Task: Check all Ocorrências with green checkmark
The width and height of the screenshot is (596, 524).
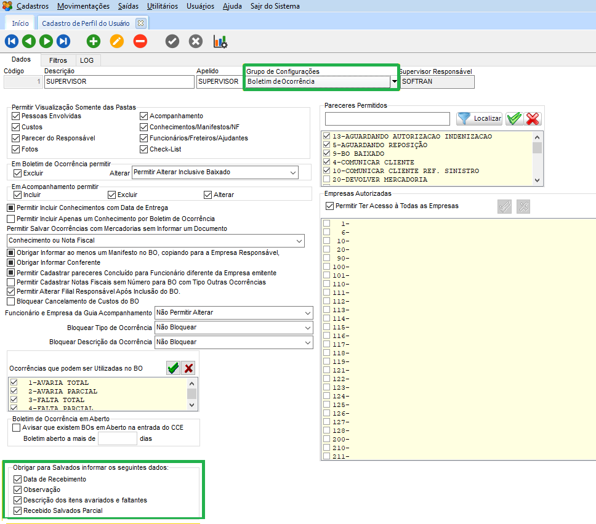Action: pos(173,368)
